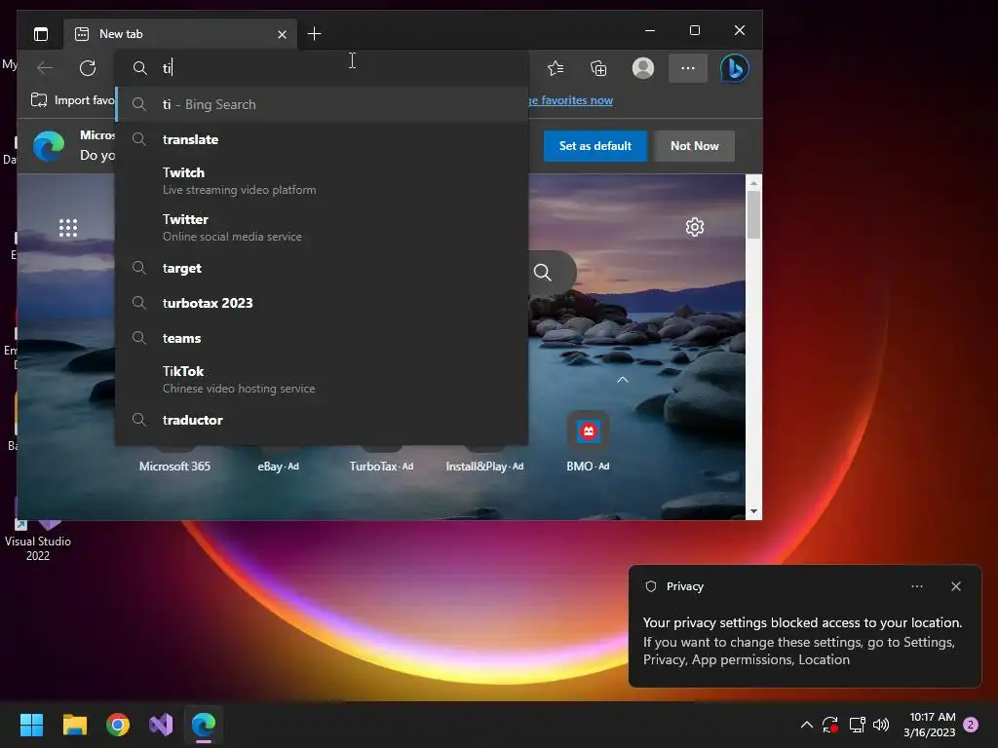Choose the 'teams' suggestion
This screenshot has width=998, height=748.
pyautogui.click(x=322, y=338)
